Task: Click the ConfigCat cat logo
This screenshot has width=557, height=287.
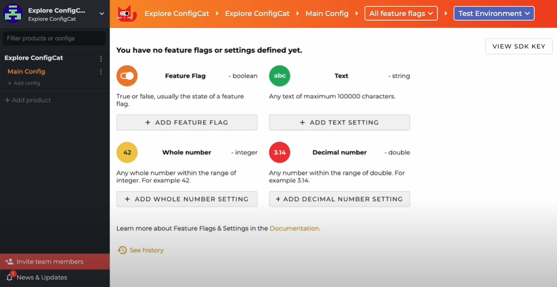Action: coord(127,13)
